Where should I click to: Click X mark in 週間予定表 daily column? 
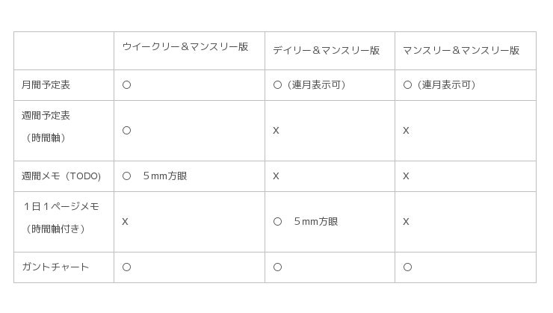(276, 131)
